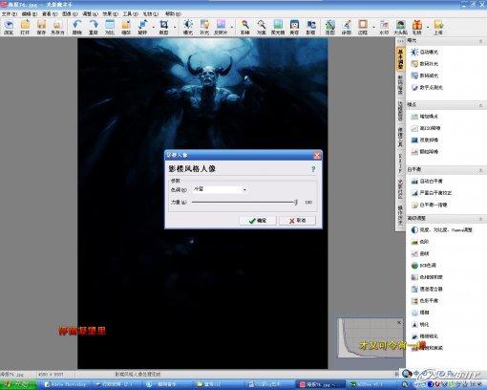Collapse the 噪点 section header
Viewport: 487px width, 390px height.
[480, 105]
